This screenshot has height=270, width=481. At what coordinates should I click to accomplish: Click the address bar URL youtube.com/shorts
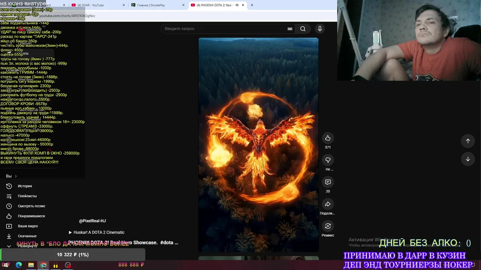(67, 16)
